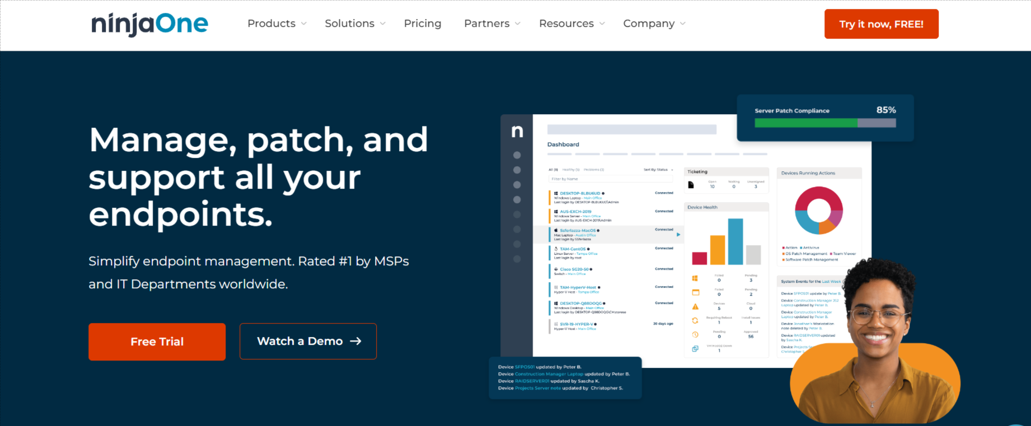The height and width of the screenshot is (426, 1031).
Task: Click the orange bar in Device Health chart
Action: (x=718, y=250)
